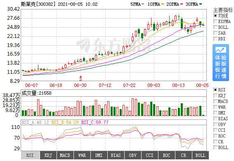234x161 pixels.
Task: Click the 体验新版极速行情 blue banner
Action: tap(221, 63)
